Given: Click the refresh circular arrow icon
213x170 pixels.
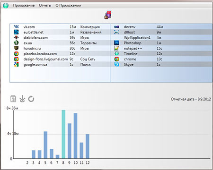Looking at the screenshot, I should tap(31, 99).
